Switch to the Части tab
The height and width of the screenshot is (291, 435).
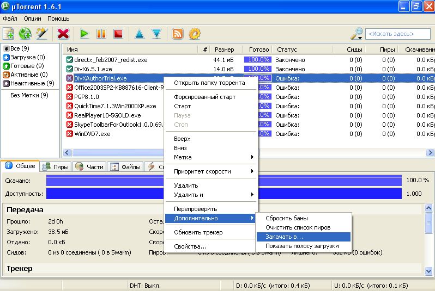90,166
